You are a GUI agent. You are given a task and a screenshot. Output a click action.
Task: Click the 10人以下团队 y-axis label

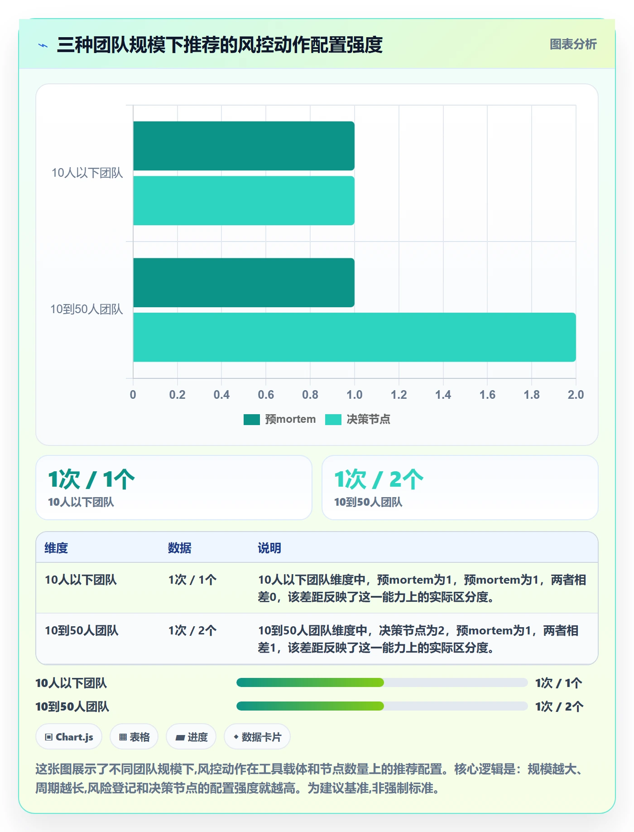pos(87,173)
